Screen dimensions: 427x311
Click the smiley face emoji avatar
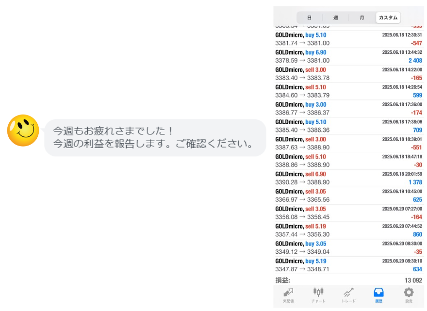click(x=23, y=131)
